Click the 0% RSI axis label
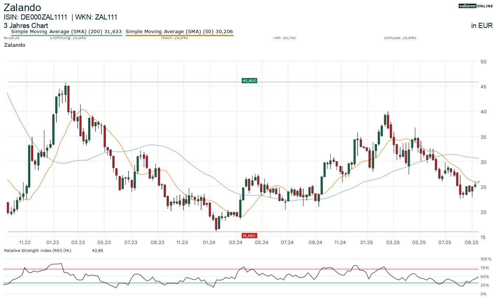Image resolution: width=497 pixels, height=306 pixels. (483, 294)
